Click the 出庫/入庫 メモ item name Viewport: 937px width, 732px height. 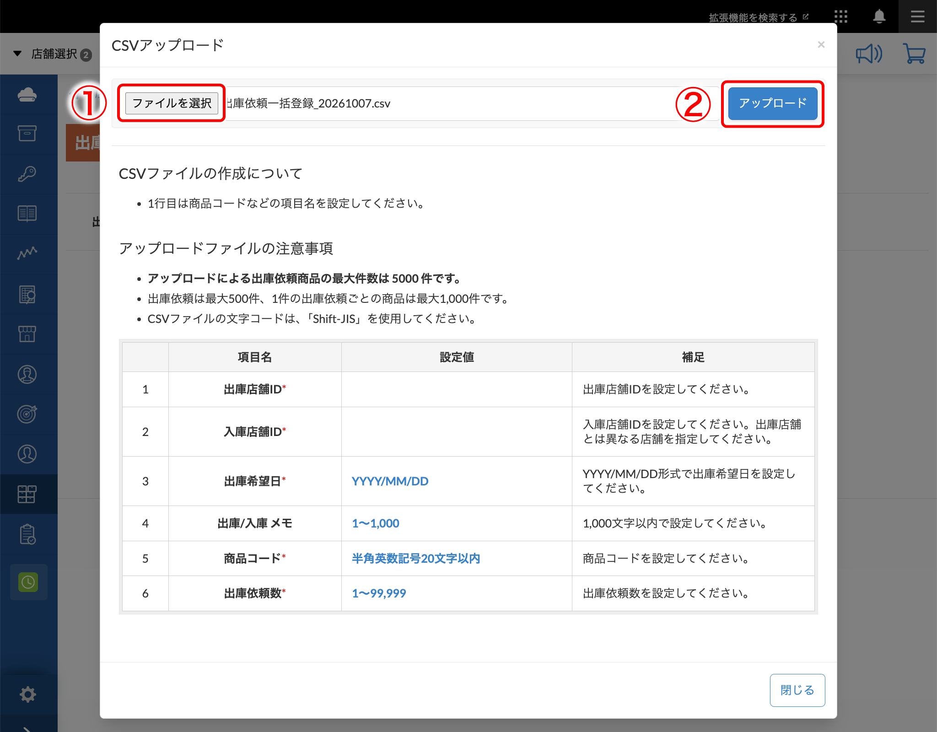255,523
